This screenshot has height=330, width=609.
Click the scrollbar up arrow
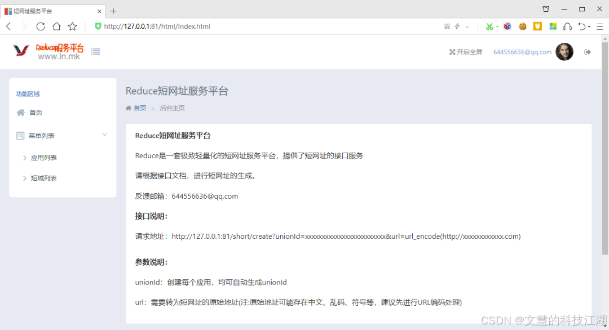point(604,39)
